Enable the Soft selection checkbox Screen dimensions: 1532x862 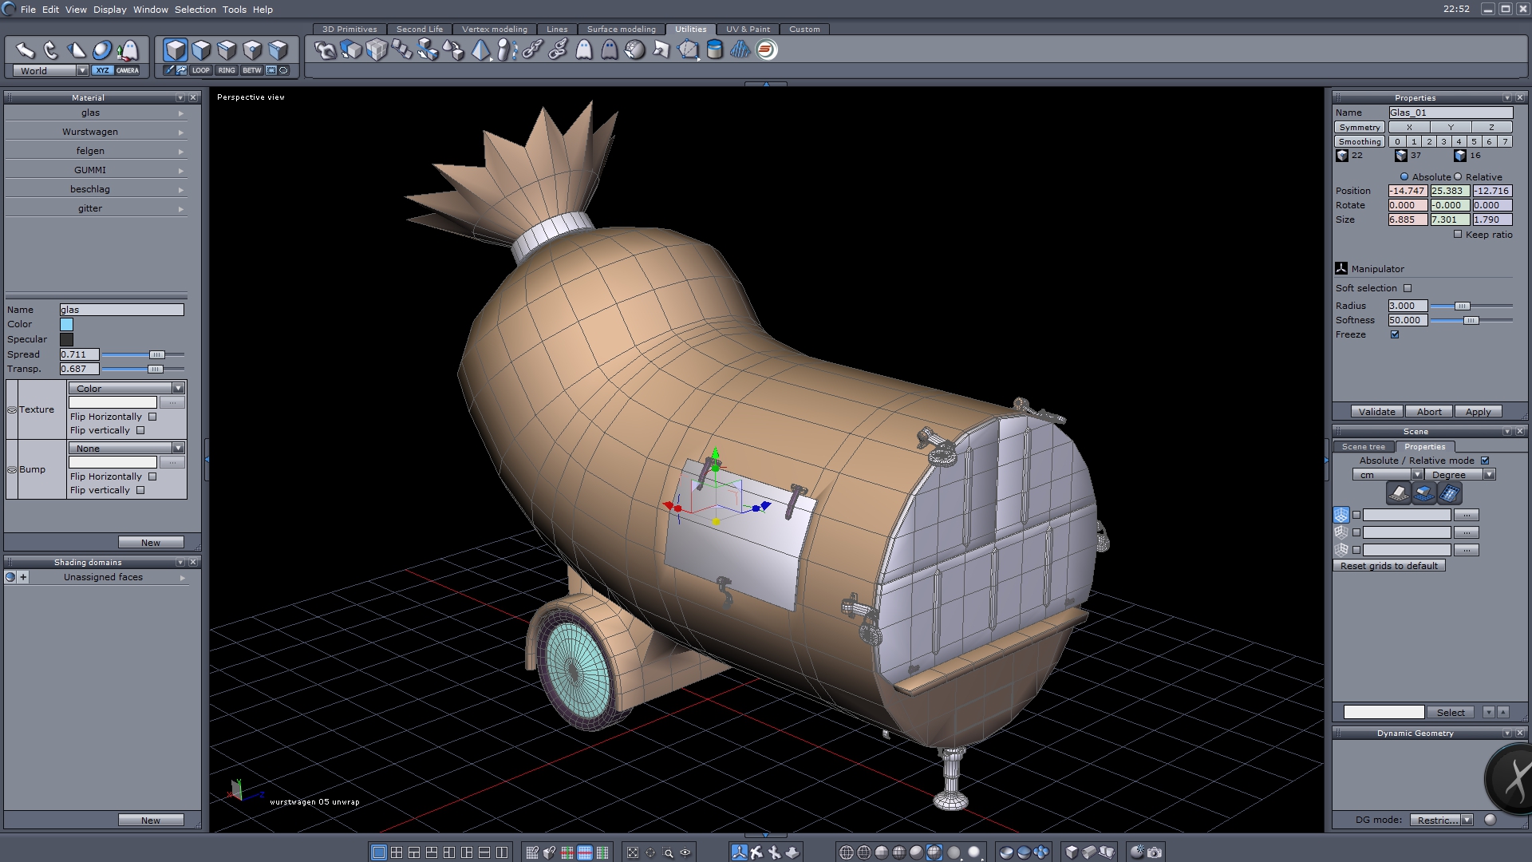1408,288
